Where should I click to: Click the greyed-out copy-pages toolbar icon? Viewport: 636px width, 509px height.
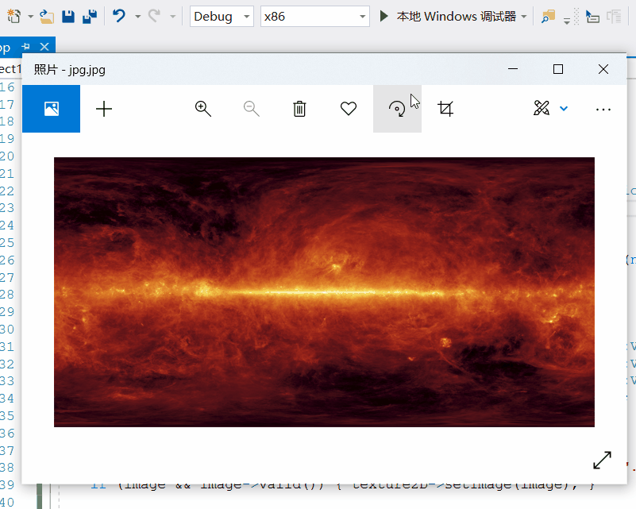(x=614, y=17)
